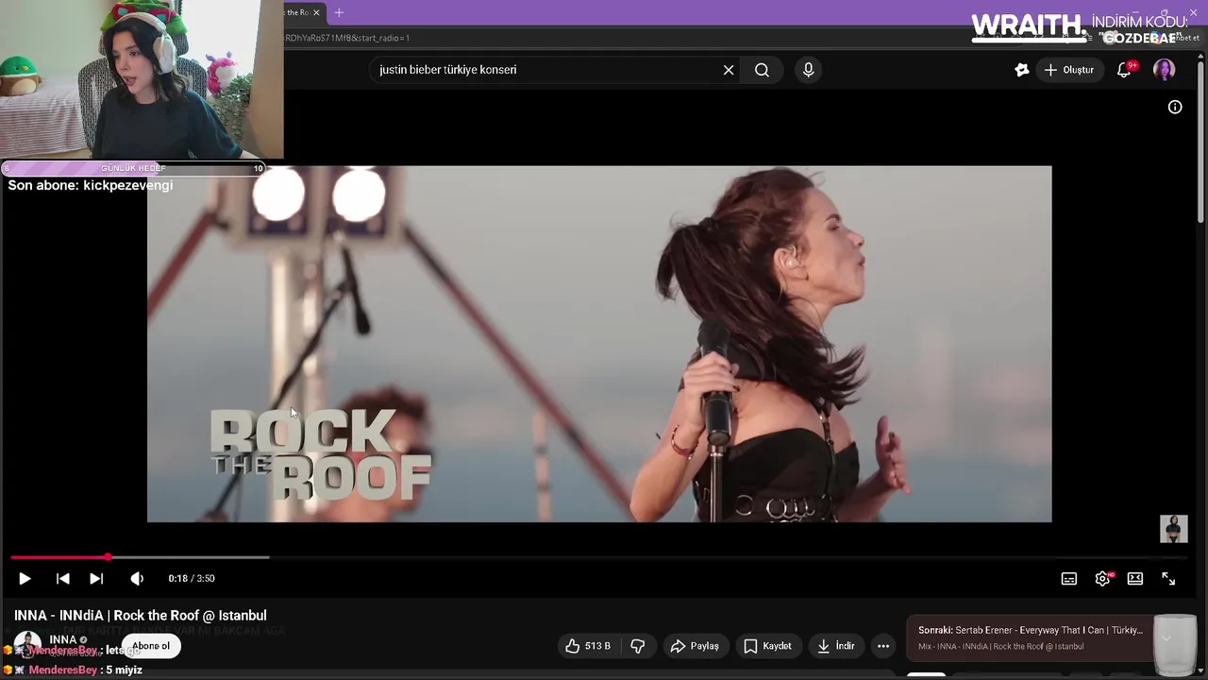This screenshot has width=1208, height=680.
Task: Open the Oluştur create button
Action: tap(1069, 70)
